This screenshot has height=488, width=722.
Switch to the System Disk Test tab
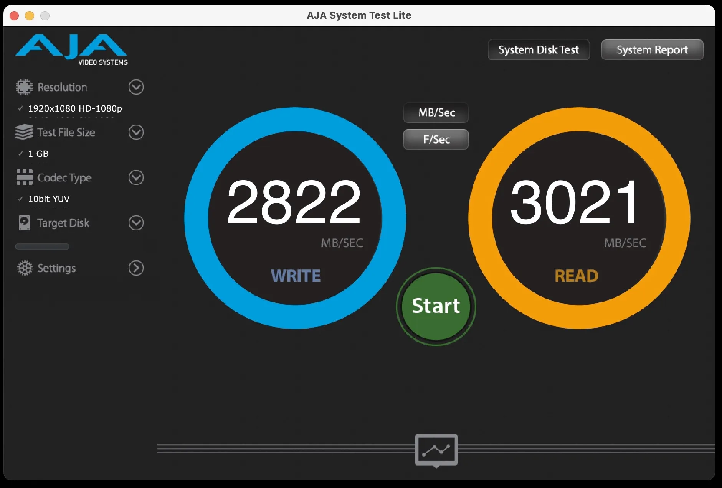(539, 49)
